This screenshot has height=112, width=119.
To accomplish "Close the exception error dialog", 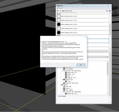I will click(x=85, y=37).
